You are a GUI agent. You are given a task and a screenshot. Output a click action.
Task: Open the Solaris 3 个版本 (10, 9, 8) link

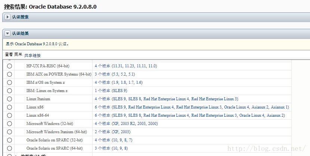111,148
